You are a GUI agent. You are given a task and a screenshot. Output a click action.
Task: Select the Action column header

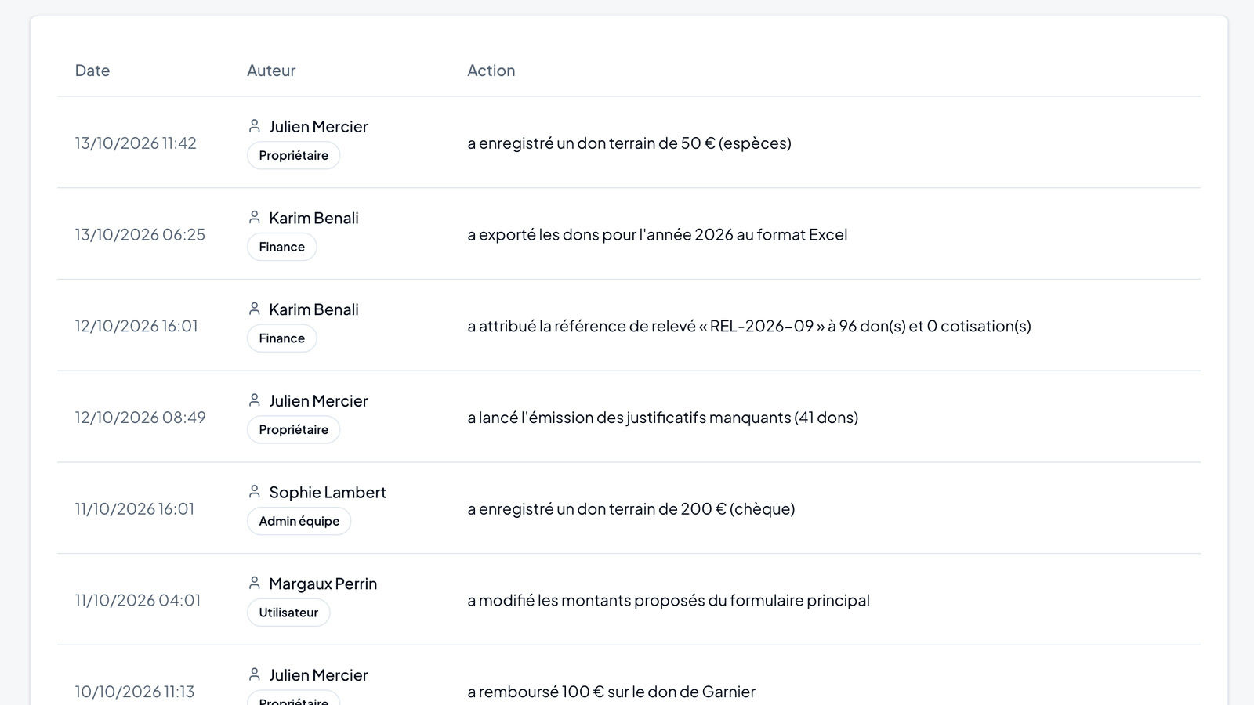[491, 70]
